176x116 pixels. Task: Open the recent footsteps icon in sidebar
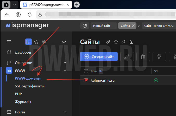pyautogui.click(x=44, y=42)
